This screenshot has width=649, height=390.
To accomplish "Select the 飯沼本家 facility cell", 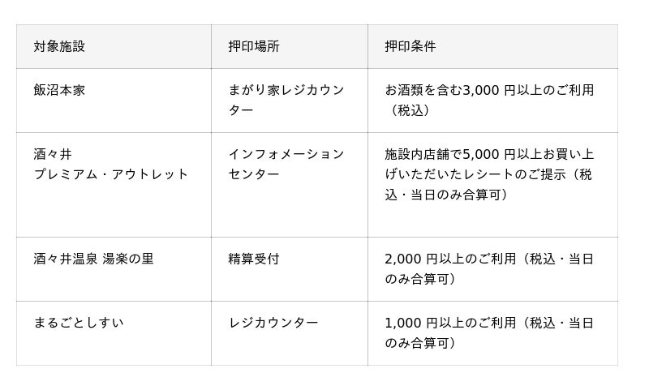I will pyautogui.click(x=59, y=90).
